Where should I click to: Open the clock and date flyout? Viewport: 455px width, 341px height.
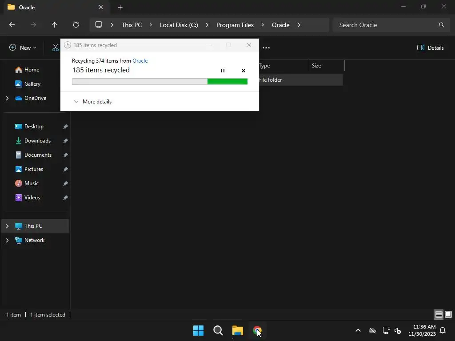422,330
